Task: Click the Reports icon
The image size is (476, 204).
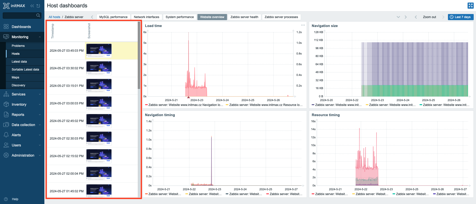Action: 6,114
